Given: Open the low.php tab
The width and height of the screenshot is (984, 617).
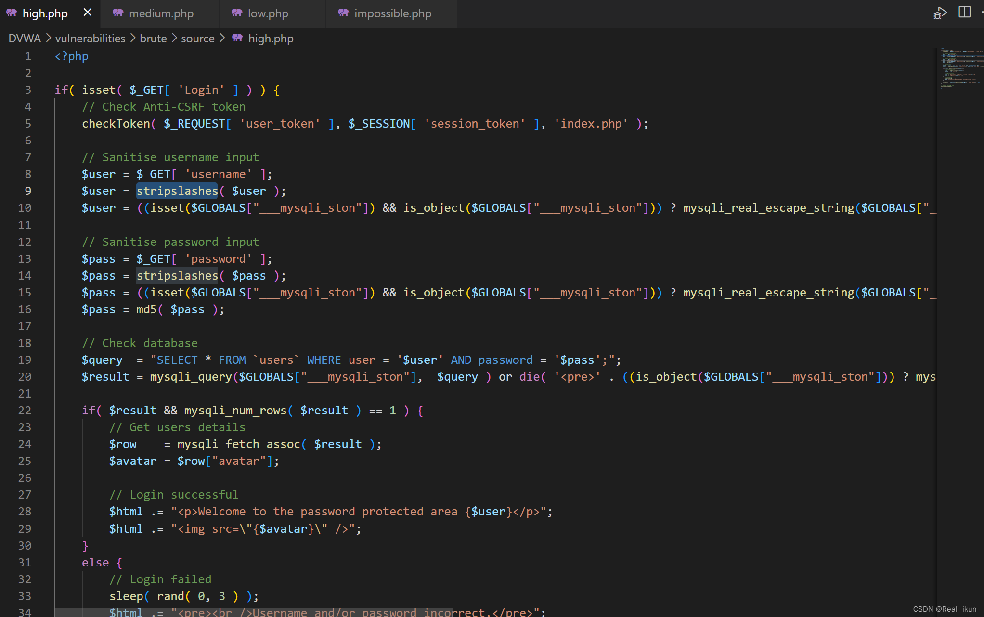Looking at the screenshot, I should coord(268,13).
